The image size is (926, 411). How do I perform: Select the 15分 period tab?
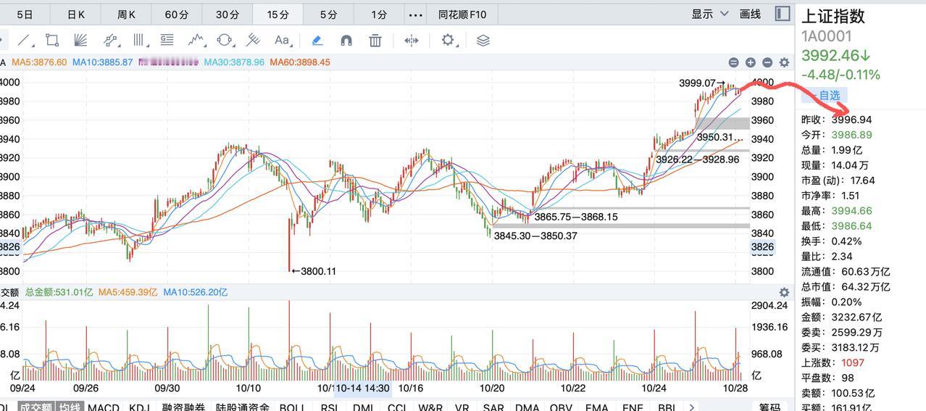pos(278,14)
